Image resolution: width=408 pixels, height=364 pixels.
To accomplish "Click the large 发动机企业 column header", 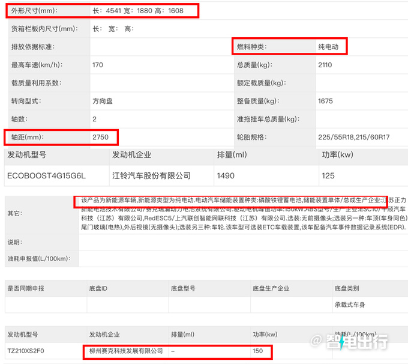I will point(131,155).
